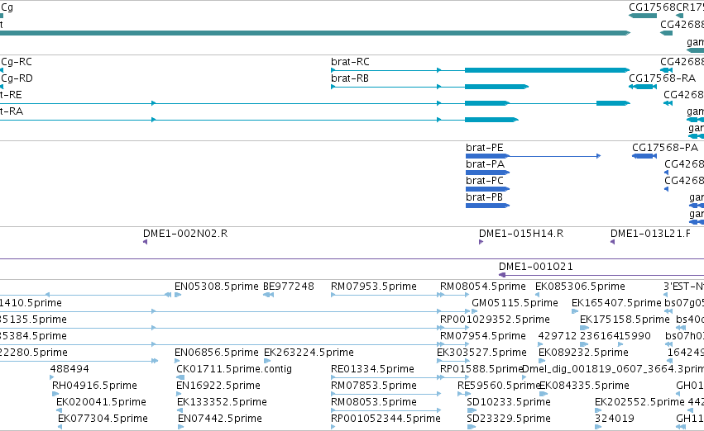The image size is (704, 431).
Task: Click the RH04916.5prime EST label
Action: (95, 386)
